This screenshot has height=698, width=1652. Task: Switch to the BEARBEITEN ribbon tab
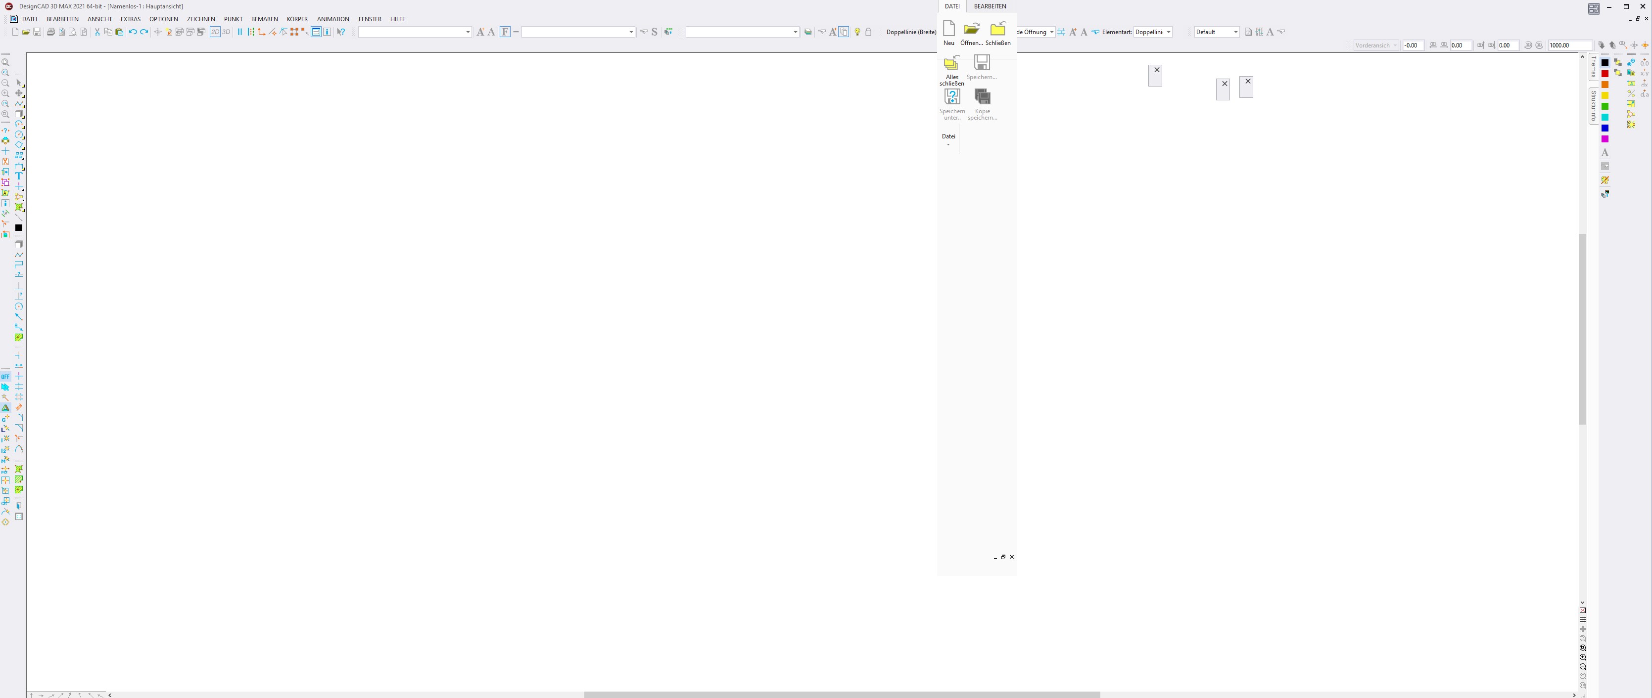(990, 6)
